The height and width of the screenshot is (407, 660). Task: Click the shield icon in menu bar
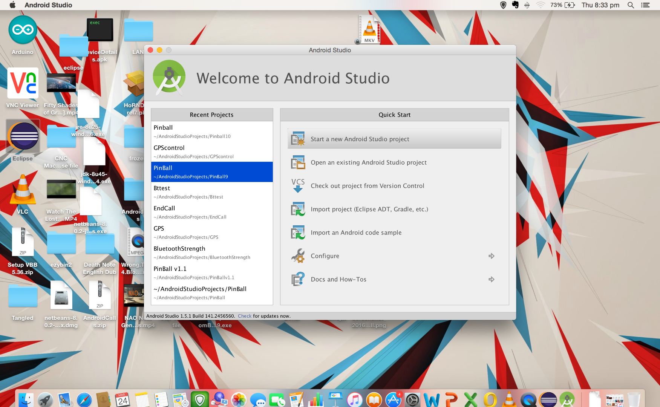(x=503, y=5)
